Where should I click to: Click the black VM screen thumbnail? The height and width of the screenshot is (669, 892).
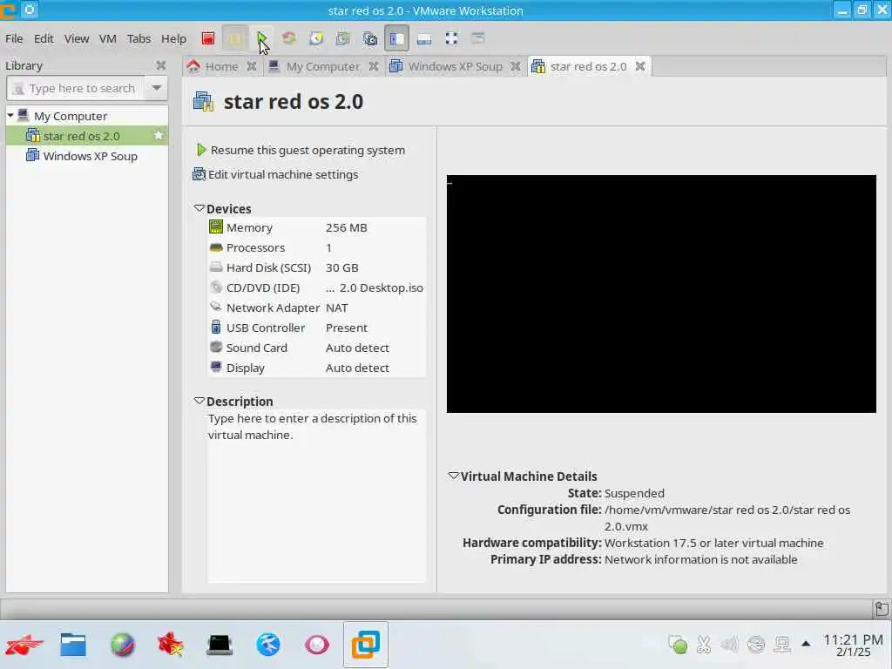[x=661, y=294]
